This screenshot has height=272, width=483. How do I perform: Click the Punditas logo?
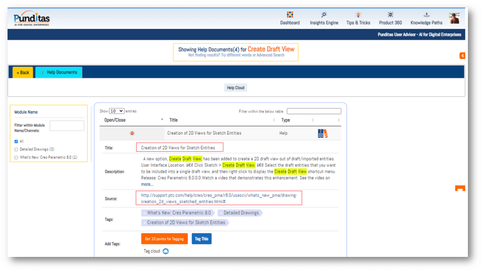click(32, 19)
